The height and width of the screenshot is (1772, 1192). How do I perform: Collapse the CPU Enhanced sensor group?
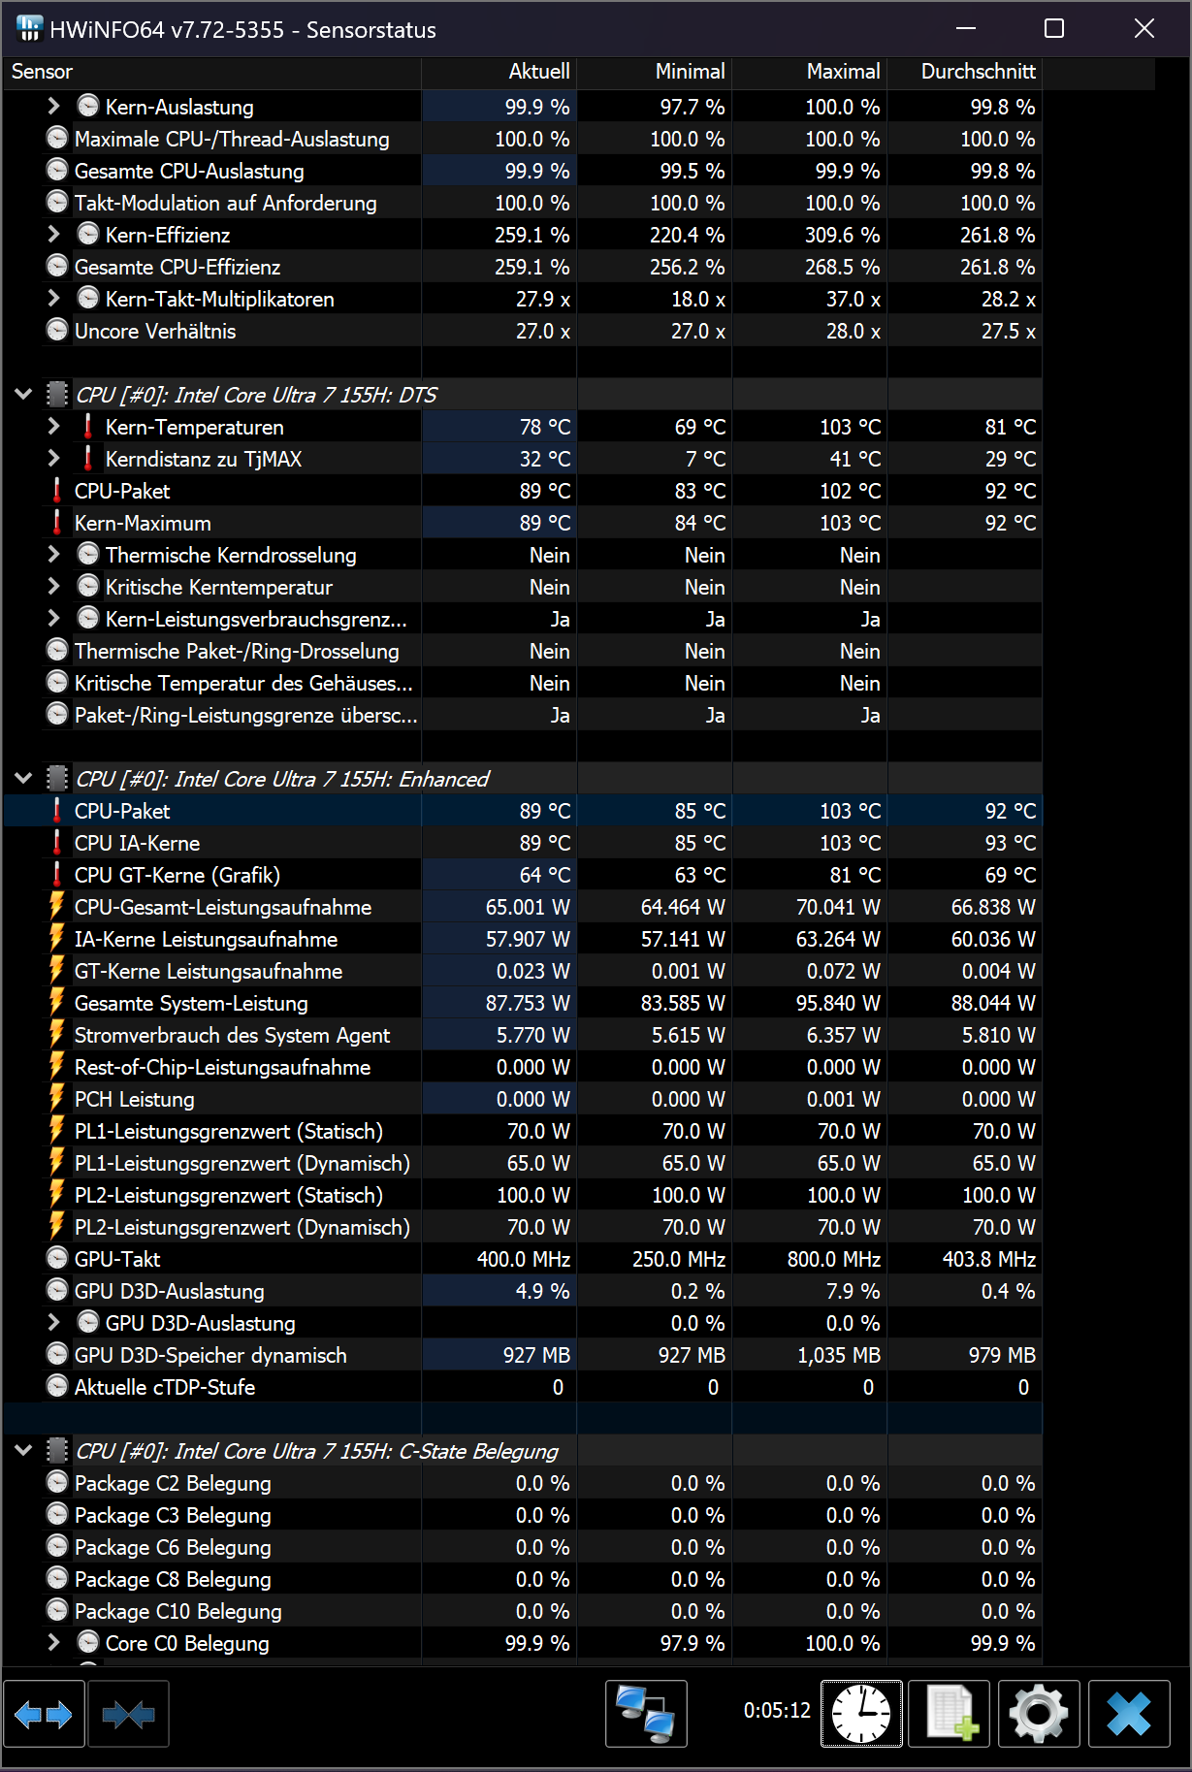tap(24, 779)
